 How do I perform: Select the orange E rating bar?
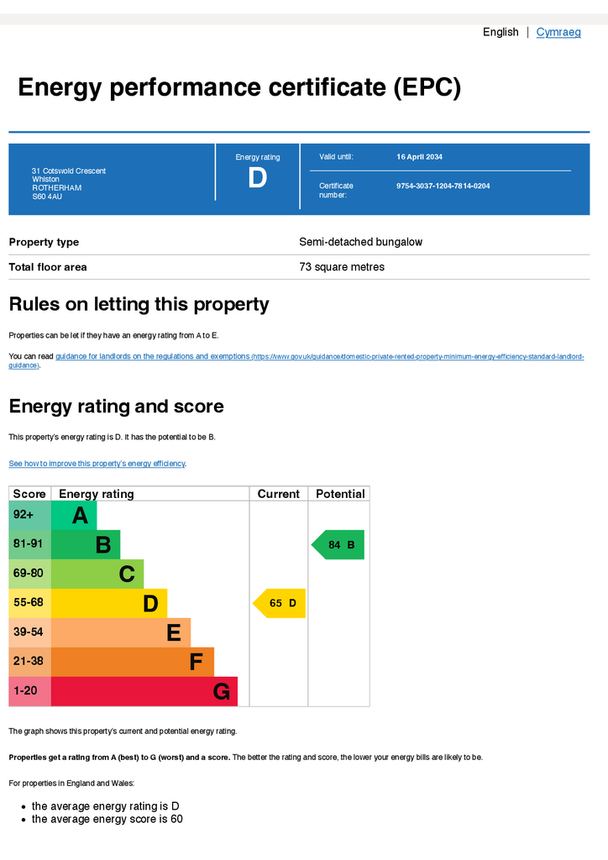pos(121,632)
